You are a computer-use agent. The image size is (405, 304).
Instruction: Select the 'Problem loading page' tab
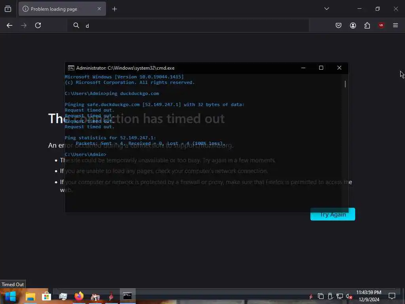[62, 9]
